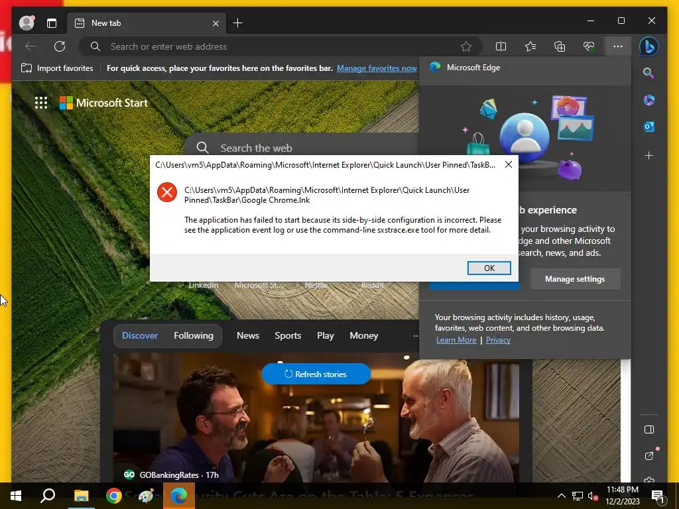679x509 pixels.
Task: Open the GOBankingRates news story image
Action: (x=316, y=418)
